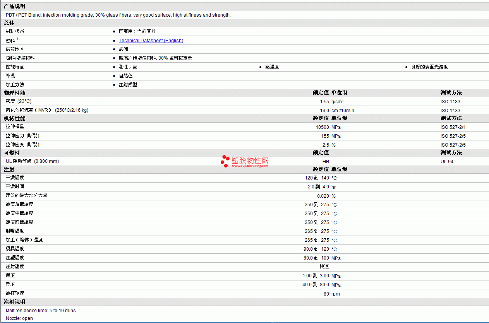Click the ISO 1133 test method

450,111
